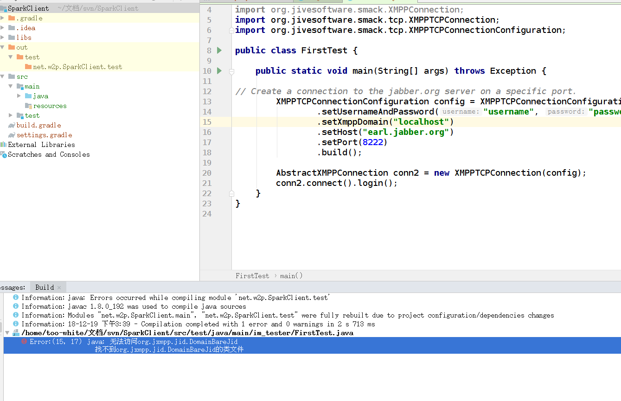The height and width of the screenshot is (401, 621).
Task: Expand the .idea folder arrow
Action: pyautogui.click(x=3, y=28)
